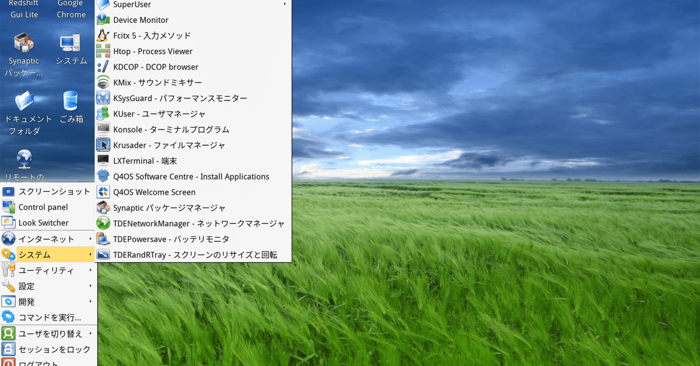
Task: Click the スクリーンショット camera icon
Action: pos(8,192)
